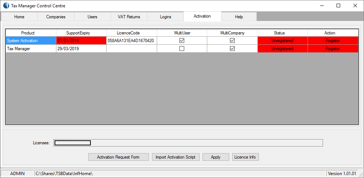The width and height of the screenshot is (364, 178).
Task: Select the Tax Manager product cell
Action: 31,49
